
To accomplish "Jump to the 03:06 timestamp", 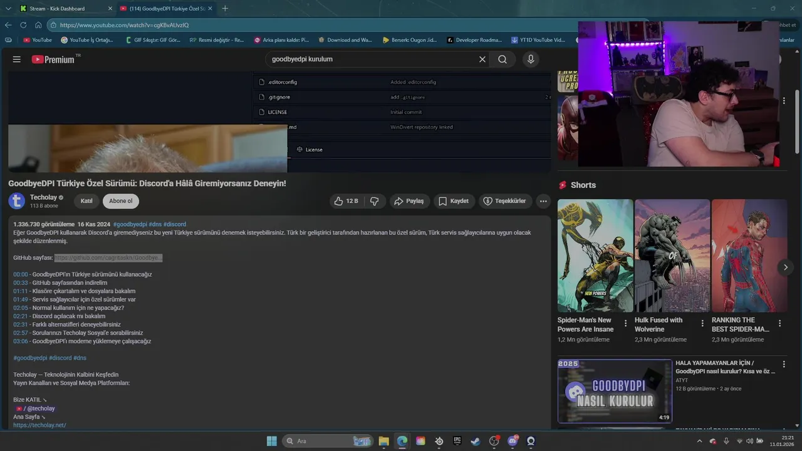I will pos(21,341).
